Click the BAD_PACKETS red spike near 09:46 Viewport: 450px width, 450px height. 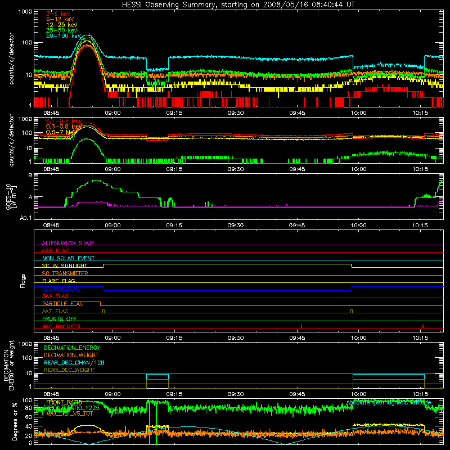click(301, 326)
